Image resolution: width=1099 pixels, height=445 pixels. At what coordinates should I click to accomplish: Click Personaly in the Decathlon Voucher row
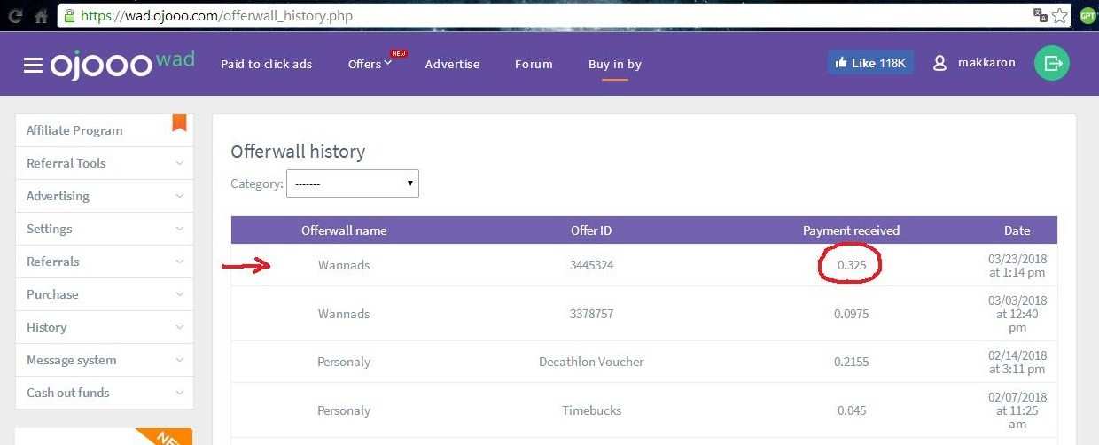click(x=344, y=362)
